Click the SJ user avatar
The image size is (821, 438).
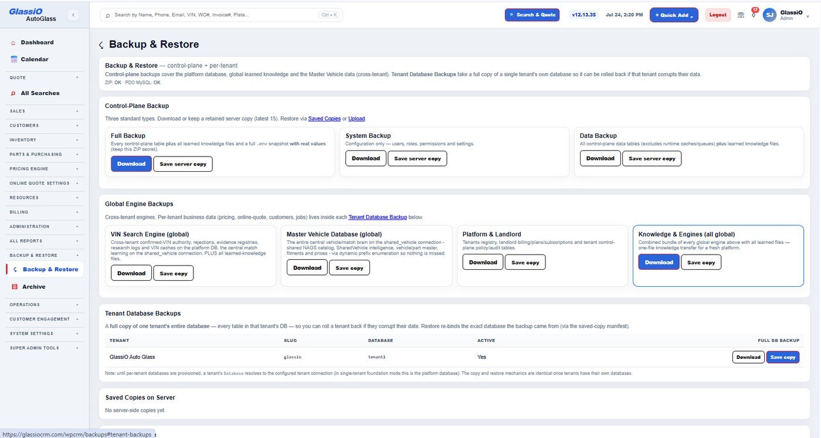tap(769, 15)
